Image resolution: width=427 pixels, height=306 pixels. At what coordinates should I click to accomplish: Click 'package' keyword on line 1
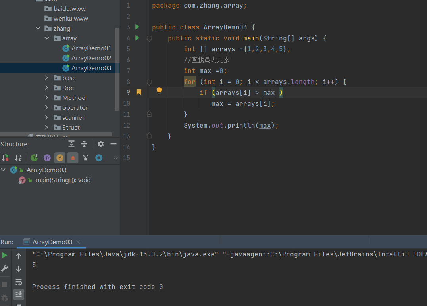165,6
